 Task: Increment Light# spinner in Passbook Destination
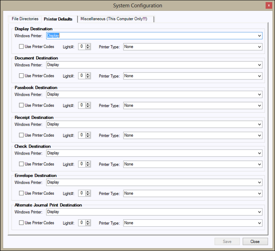coord(88,104)
